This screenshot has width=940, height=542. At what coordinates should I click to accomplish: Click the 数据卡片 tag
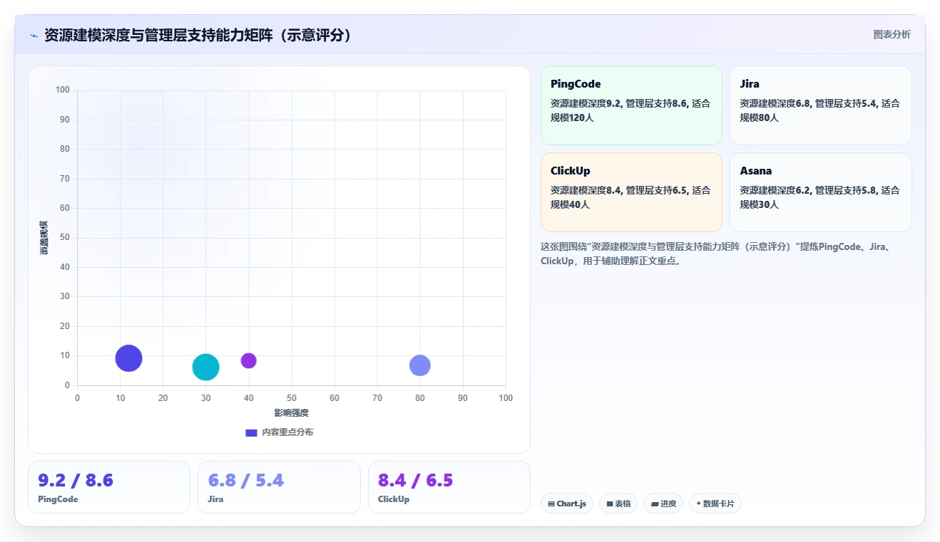pyautogui.click(x=715, y=504)
